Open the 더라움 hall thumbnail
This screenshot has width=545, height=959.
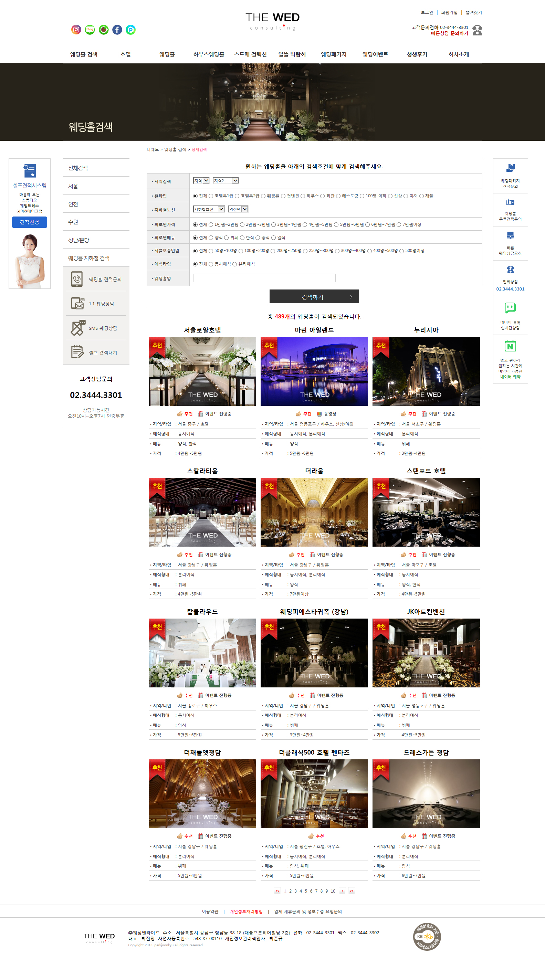(x=314, y=512)
